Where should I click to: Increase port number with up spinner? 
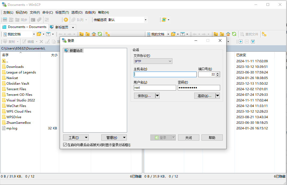coord(218,73)
